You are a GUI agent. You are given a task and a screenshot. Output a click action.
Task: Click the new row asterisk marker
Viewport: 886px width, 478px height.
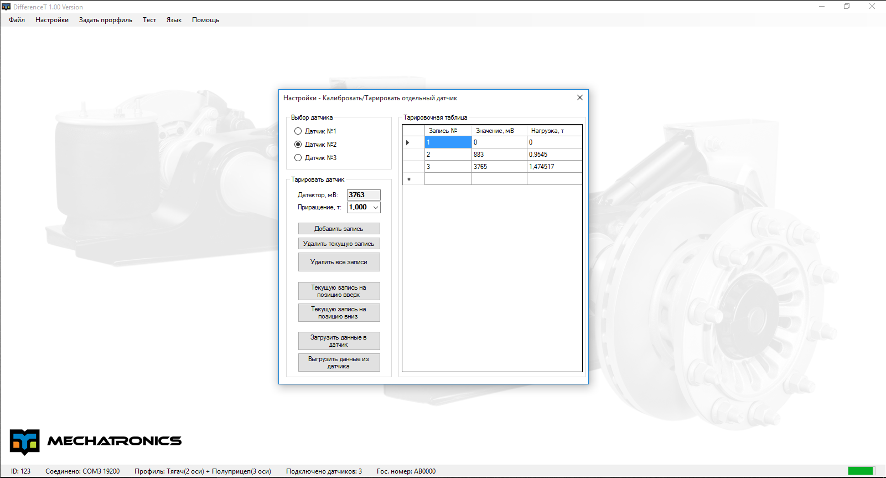(409, 179)
